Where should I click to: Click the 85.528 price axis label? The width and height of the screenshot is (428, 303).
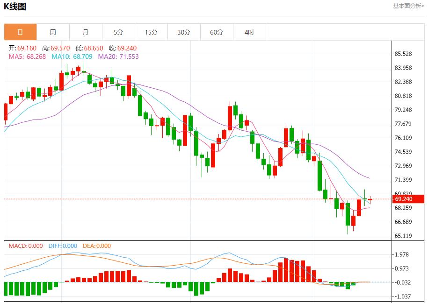[403, 54]
